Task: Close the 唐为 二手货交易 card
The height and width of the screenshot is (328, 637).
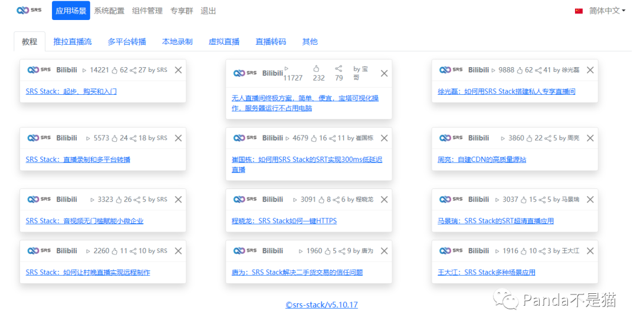Action: tap(384, 251)
